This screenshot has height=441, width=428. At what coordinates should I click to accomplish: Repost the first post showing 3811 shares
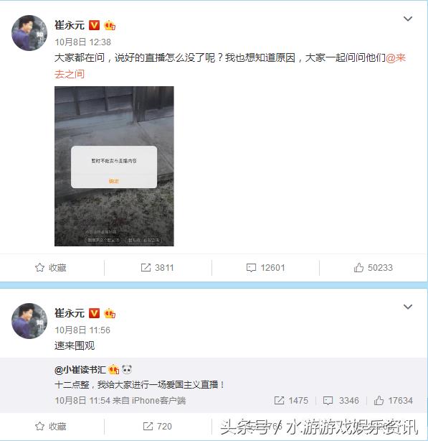tap(157, 267)
